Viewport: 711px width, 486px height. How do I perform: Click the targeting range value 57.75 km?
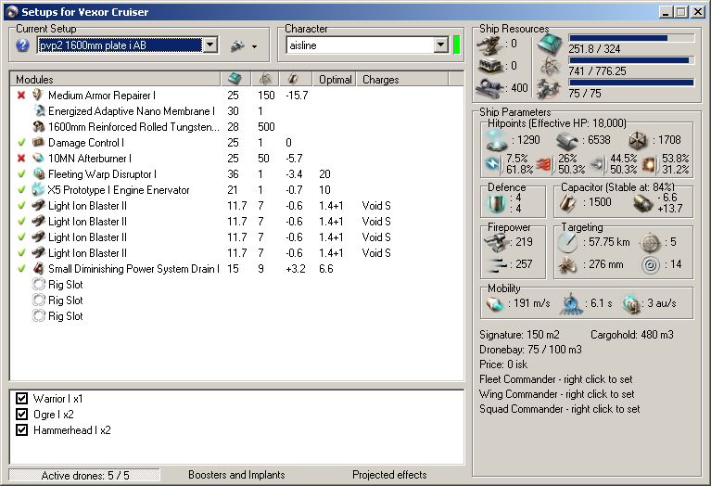tap(609, 242)
